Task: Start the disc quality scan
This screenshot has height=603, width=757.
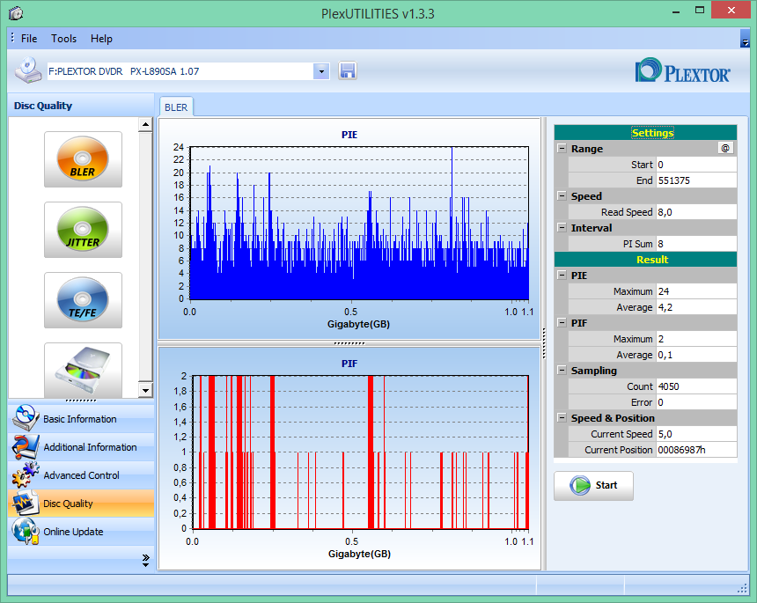Action: tap(593, 486)
